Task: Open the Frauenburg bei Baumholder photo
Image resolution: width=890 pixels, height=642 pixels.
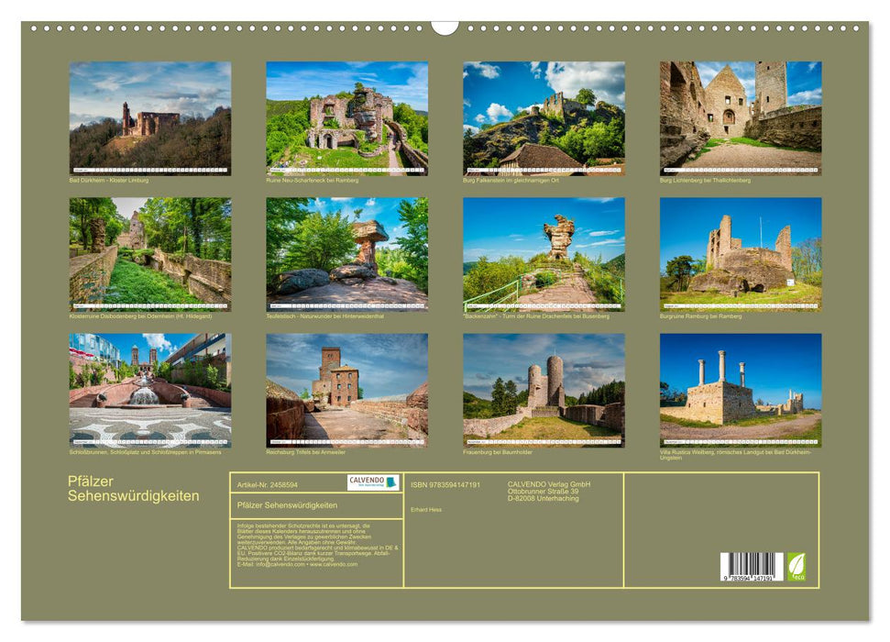Action: 544,391
